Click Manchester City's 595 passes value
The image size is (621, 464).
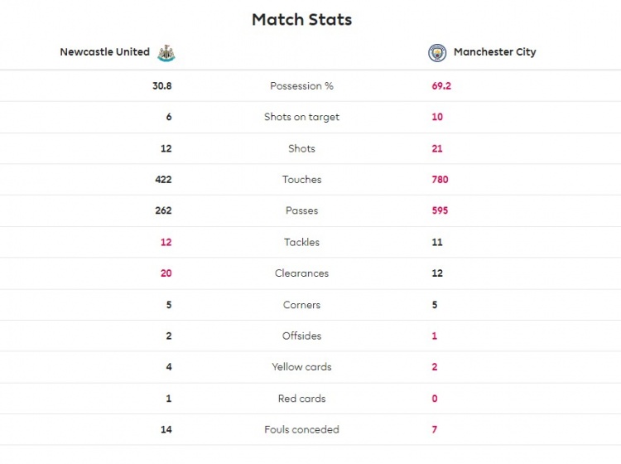440,210
